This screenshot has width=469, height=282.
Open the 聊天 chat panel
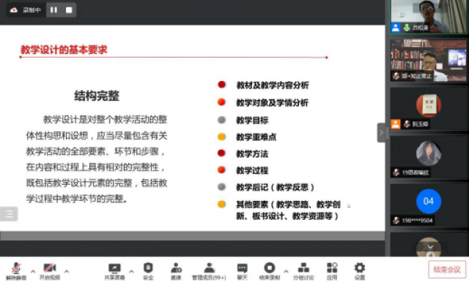243,271
